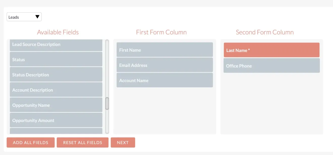
Task: Click the ADD ALL FIELDS button
Action: click(31, 142)
